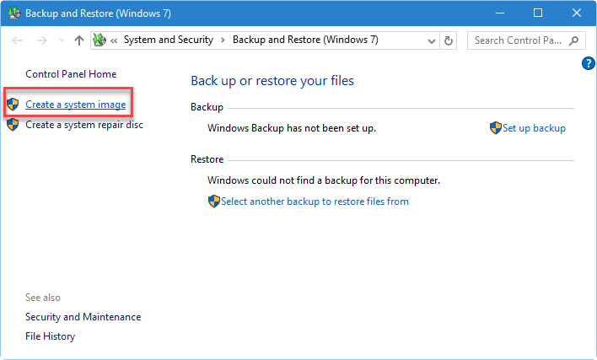Click the search magnifier icon

pyautogui.click(x=575, y=40)
